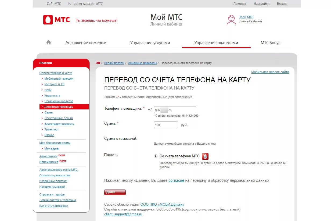
Task: Select 'Связь' in sidebar
Action: pos(48,112)
